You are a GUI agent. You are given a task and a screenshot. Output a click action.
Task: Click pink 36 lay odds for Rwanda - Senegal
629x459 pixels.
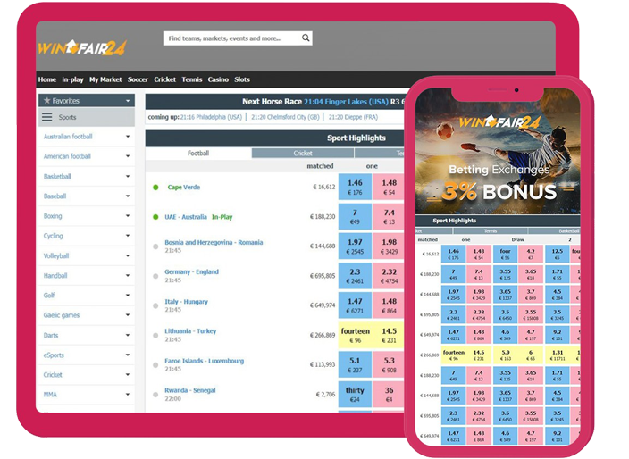(x=389, y=395)
